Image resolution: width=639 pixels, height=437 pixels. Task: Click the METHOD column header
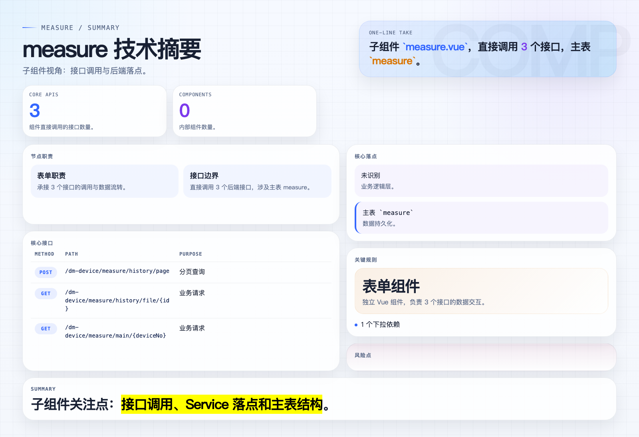point(44,254)
